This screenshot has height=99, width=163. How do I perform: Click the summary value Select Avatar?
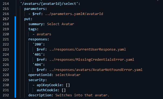[x=60, y=24]
